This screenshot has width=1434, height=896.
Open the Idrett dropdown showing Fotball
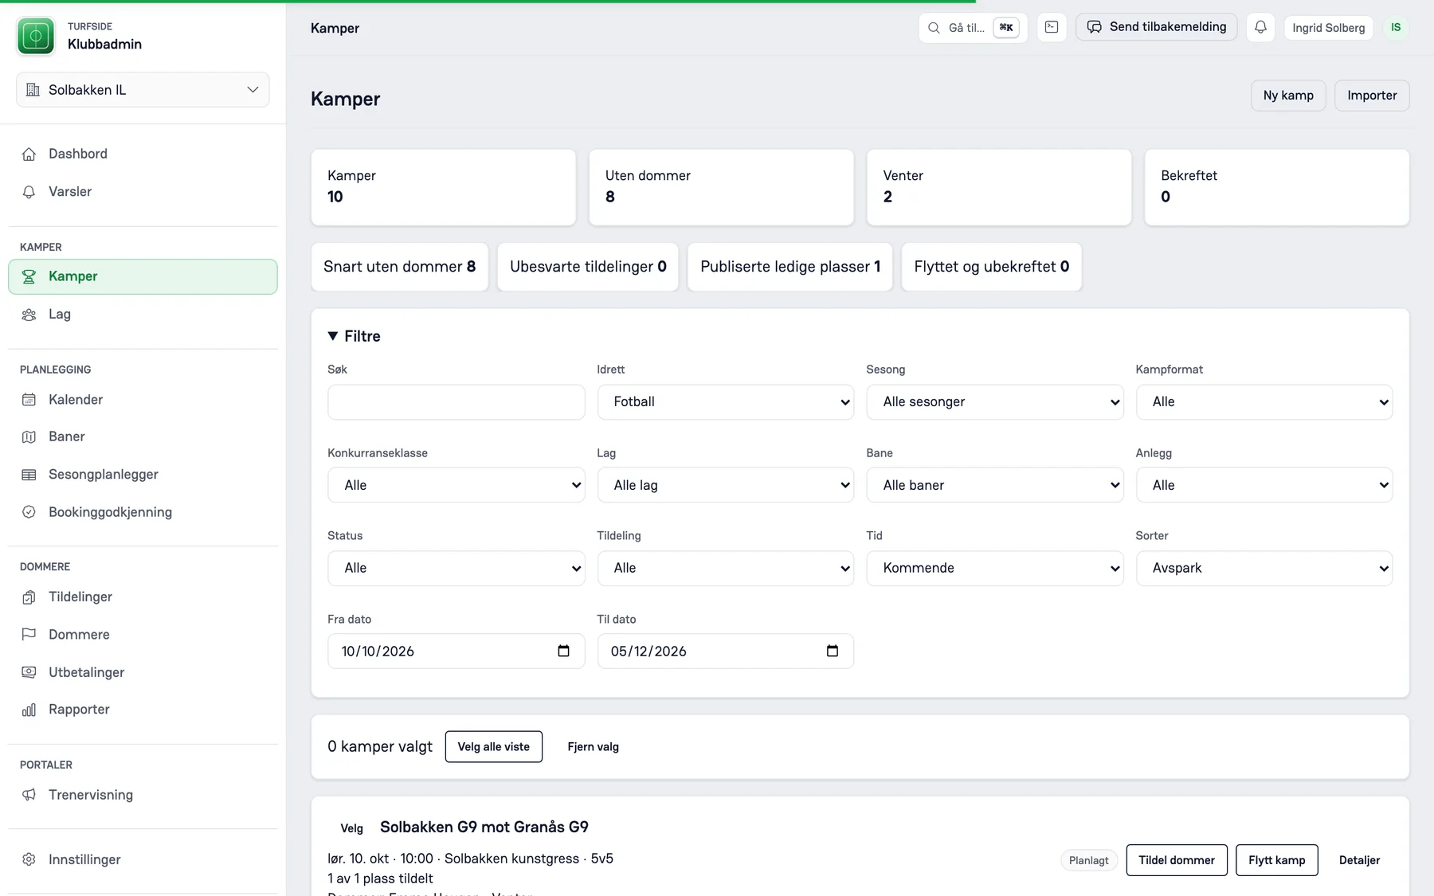[x=726, y=402]
